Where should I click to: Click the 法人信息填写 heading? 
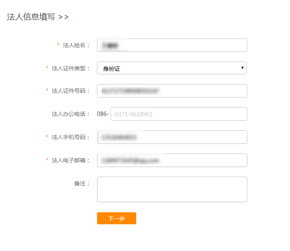click(31, 17)
